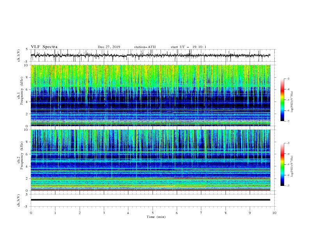This screenshot has height=239, width=309.
Task: Click the time axis tick label "9"
Action: (x=250, y=213)
